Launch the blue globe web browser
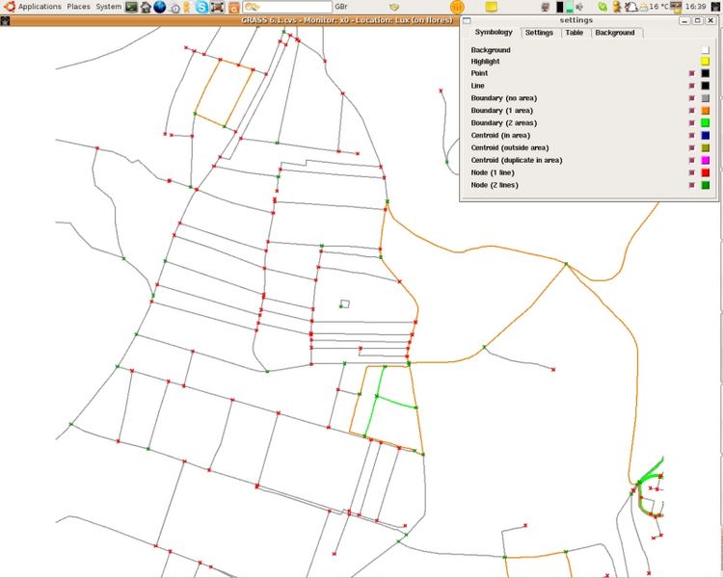723x578 pixels. 160,7
